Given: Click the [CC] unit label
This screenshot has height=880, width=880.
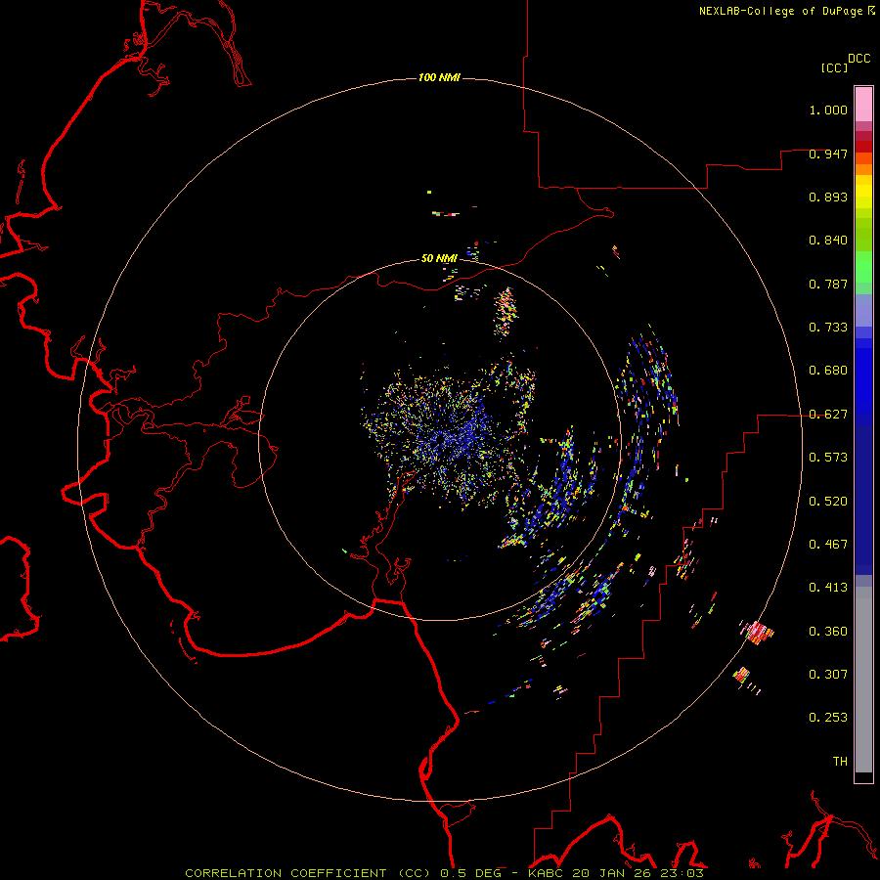Looking at the screenshot, I should coord(834,67).
